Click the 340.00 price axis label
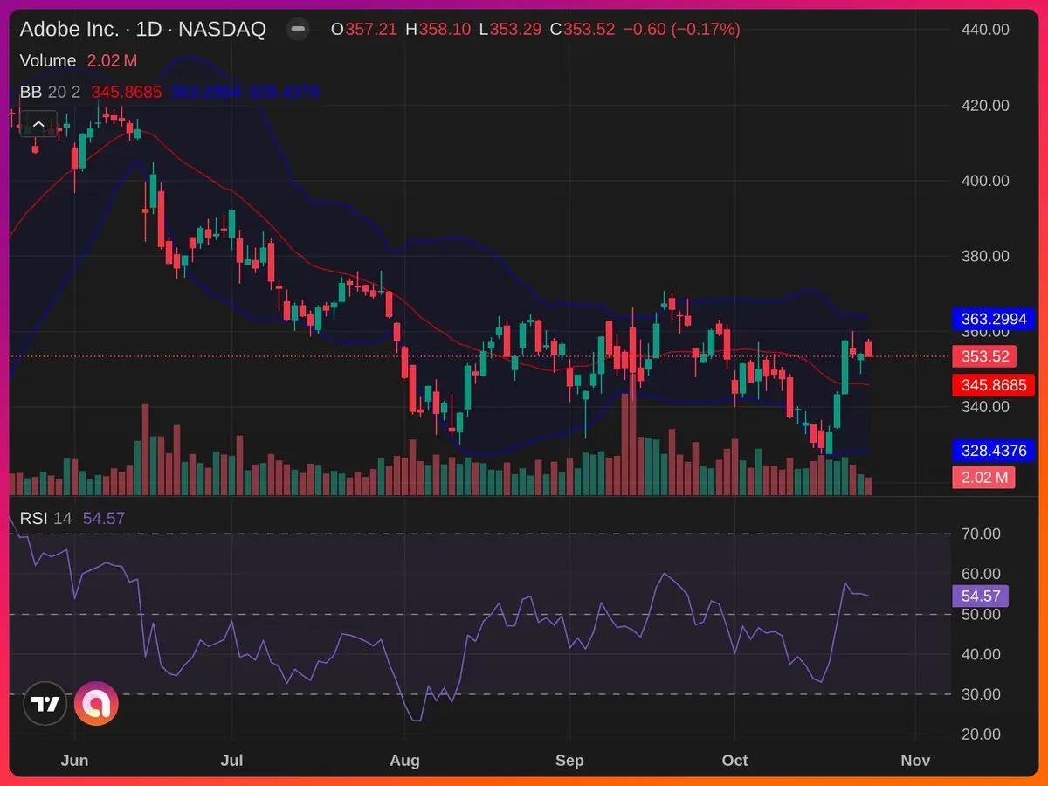This screenshot has width=1048, height=786. point(984,407)
